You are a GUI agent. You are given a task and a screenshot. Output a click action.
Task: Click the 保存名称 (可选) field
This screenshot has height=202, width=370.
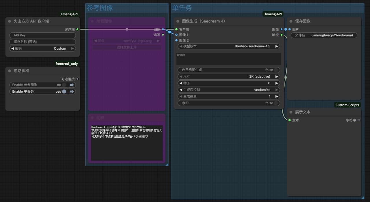(x=43, y=42)
